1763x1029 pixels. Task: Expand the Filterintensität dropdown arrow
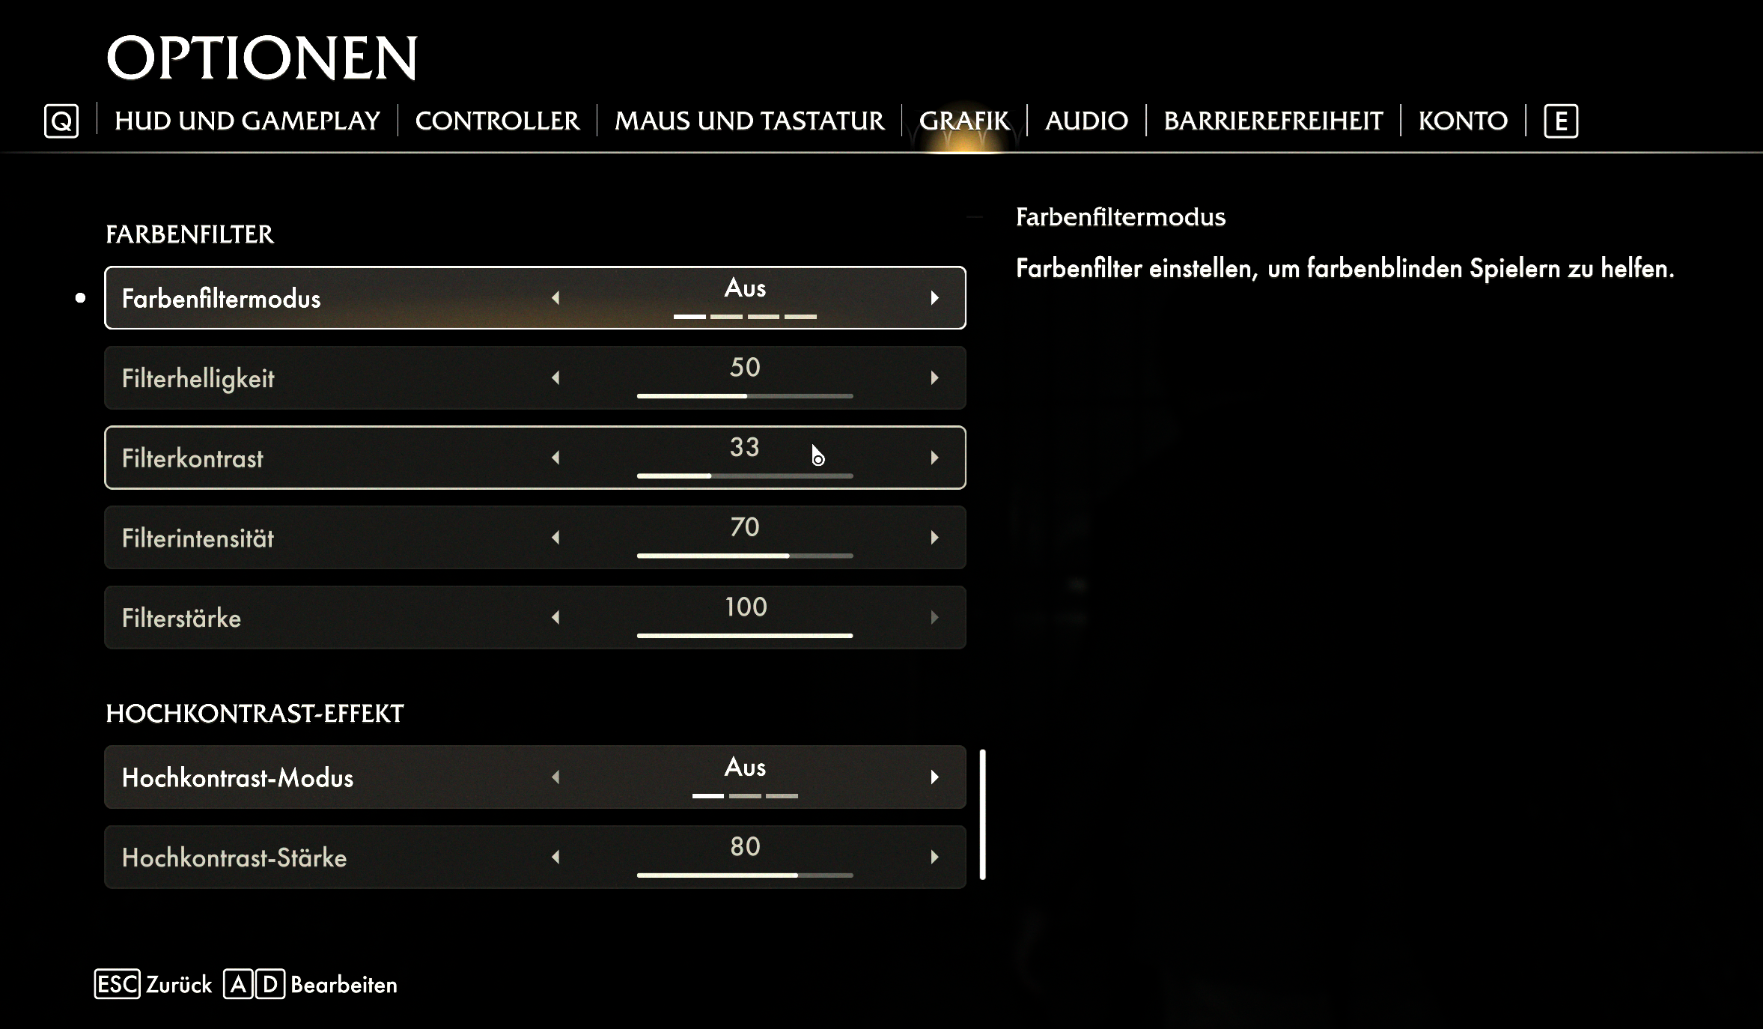click(x=934, y=538)
